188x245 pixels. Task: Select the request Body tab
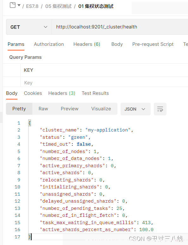(117, 44)
